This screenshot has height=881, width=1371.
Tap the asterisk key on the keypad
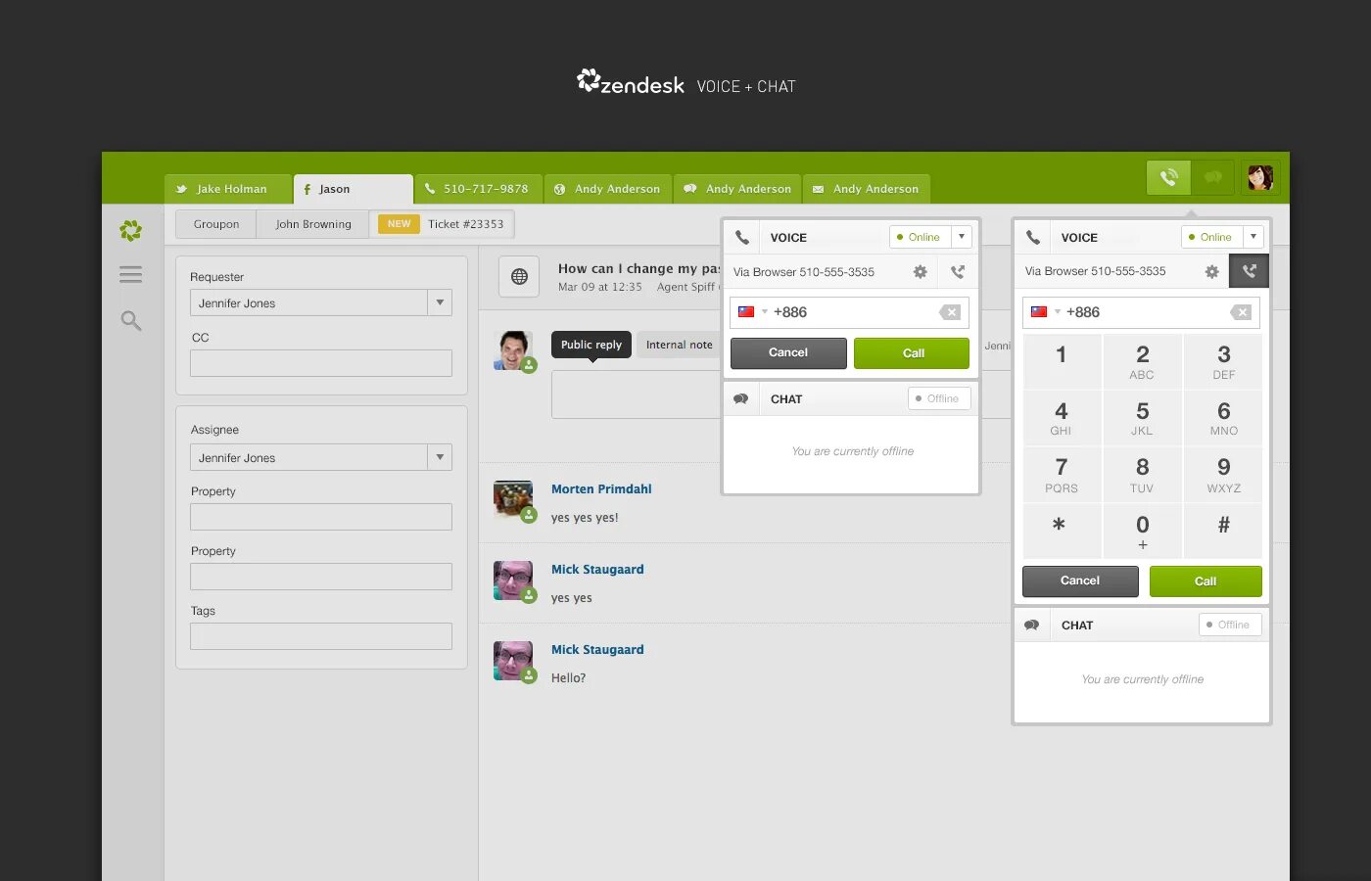pos(1062,532)
